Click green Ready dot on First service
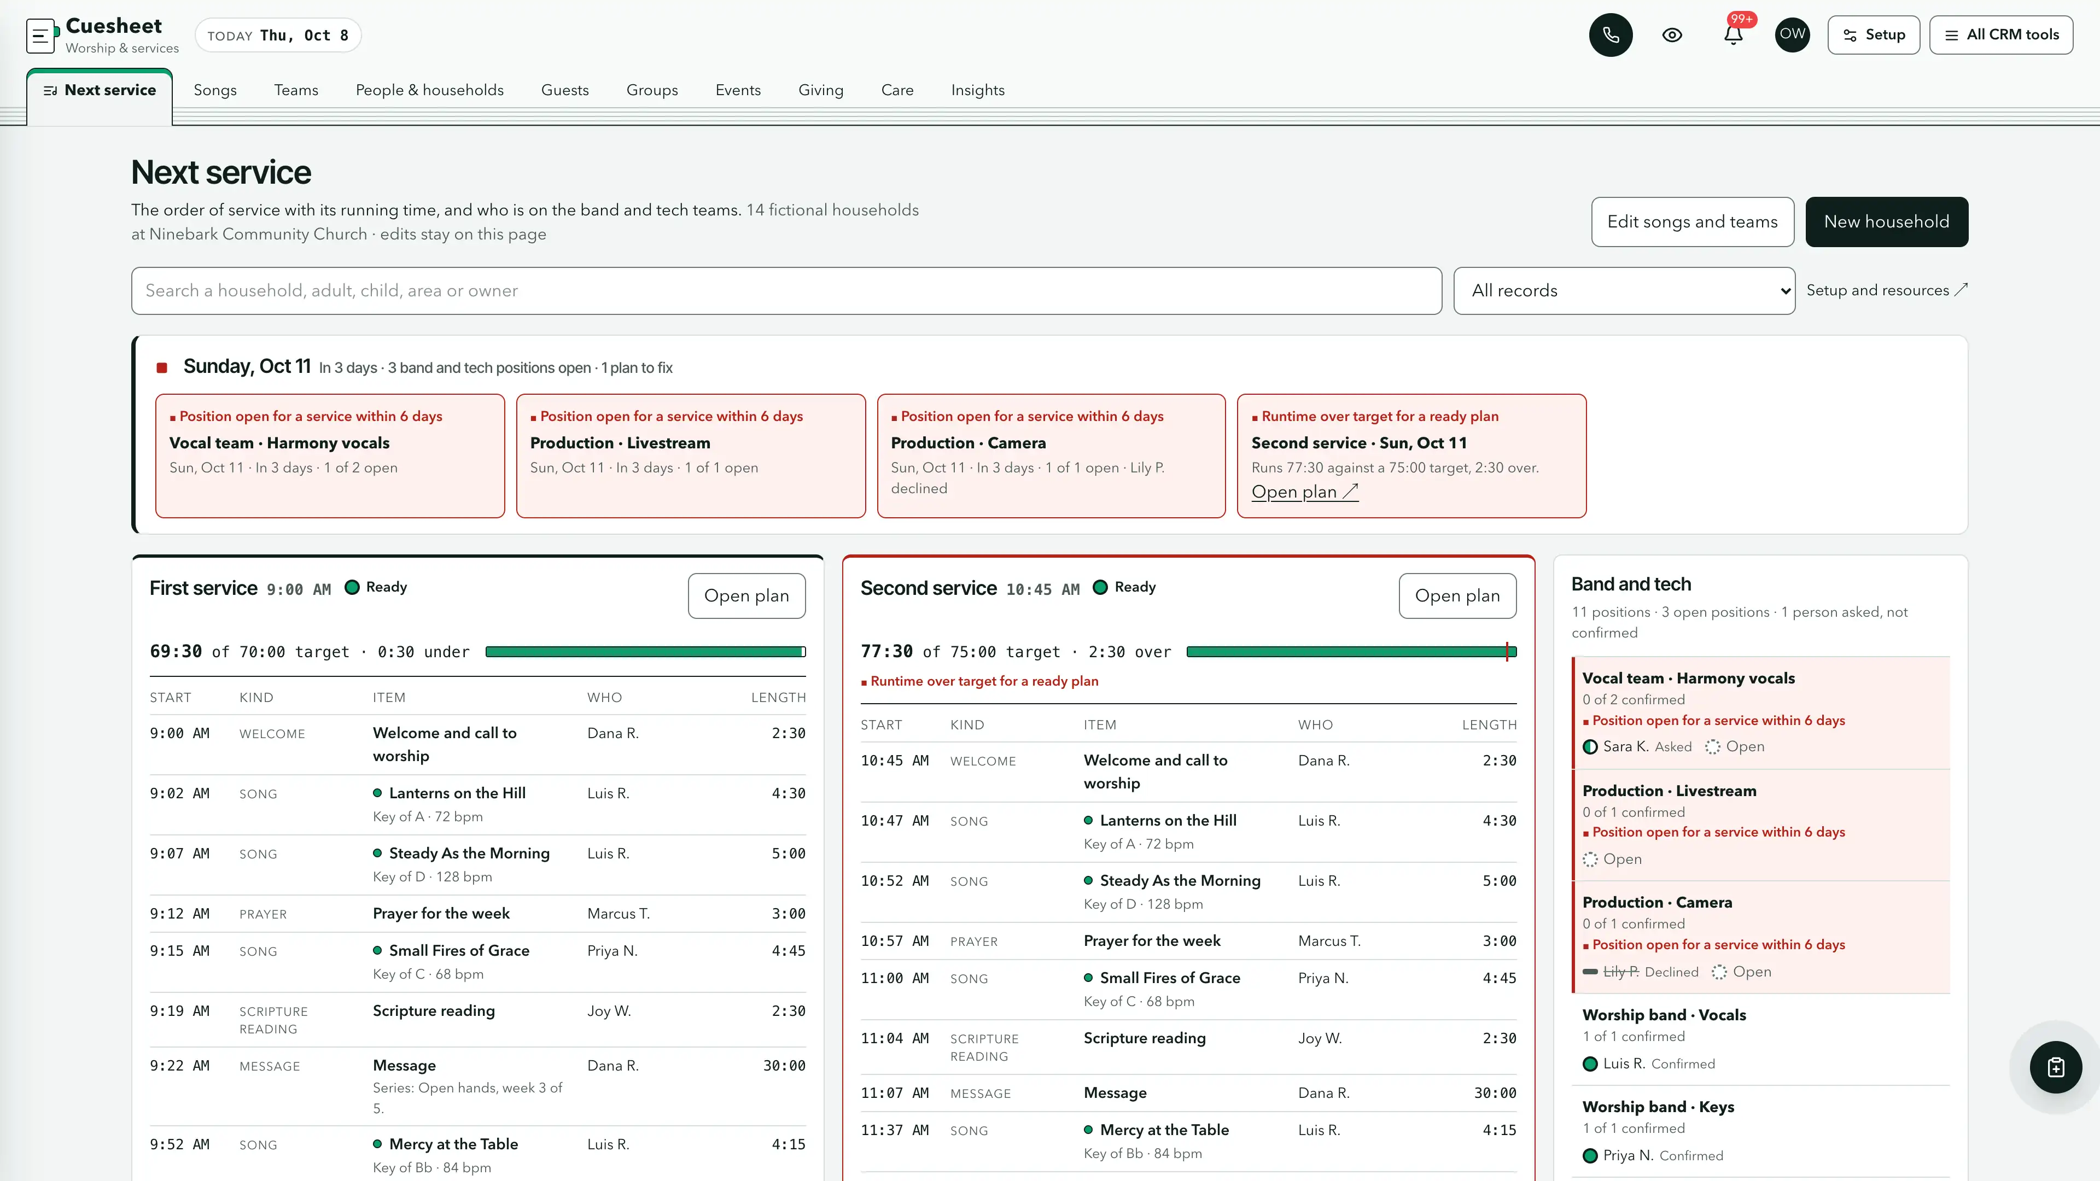The height and width of the screenshot is (1181, 2100). pyautogui.click(x=352, y=588)
